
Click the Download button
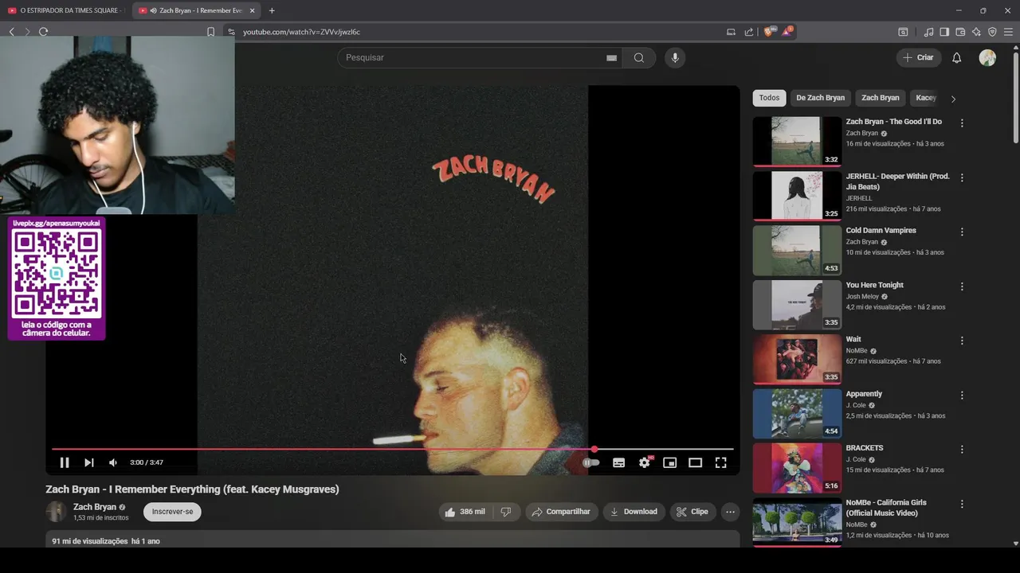pos(634,512)
